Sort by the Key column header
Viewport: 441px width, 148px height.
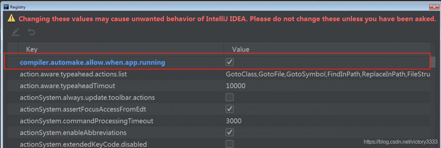pos(120,49)
